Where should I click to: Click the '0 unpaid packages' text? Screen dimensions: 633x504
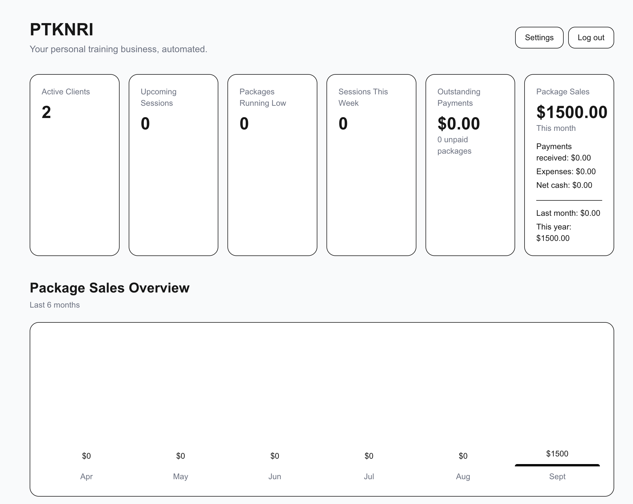(455, 145)
